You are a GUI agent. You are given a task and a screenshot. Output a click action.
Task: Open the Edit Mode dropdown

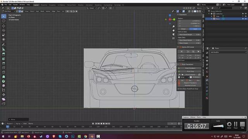point(8,11)
